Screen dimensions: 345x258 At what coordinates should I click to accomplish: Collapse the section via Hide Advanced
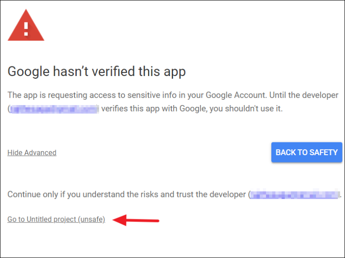coord(32,152)
